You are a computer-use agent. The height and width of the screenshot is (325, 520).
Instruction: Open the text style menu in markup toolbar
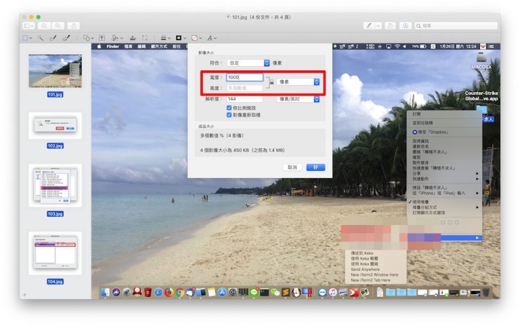tap(211, 38)
